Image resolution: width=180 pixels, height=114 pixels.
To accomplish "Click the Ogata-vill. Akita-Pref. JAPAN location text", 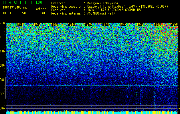I will 128,7.
